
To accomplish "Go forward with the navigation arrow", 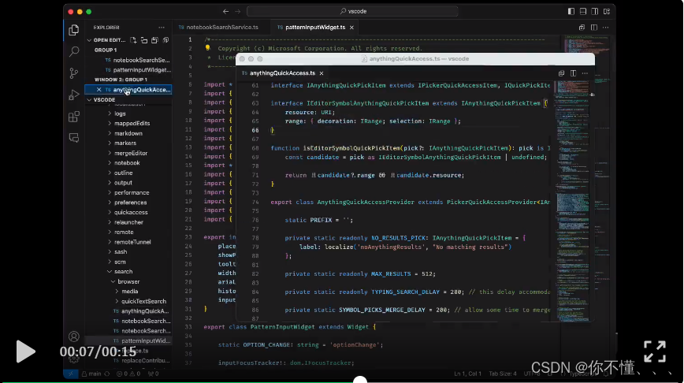I will [x=238, y=11].
